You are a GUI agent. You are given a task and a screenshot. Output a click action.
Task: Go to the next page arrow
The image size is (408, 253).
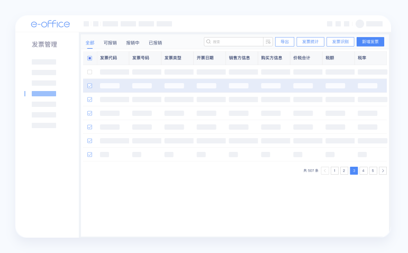383,170
